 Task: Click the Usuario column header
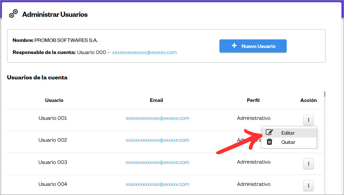[54, 100]
